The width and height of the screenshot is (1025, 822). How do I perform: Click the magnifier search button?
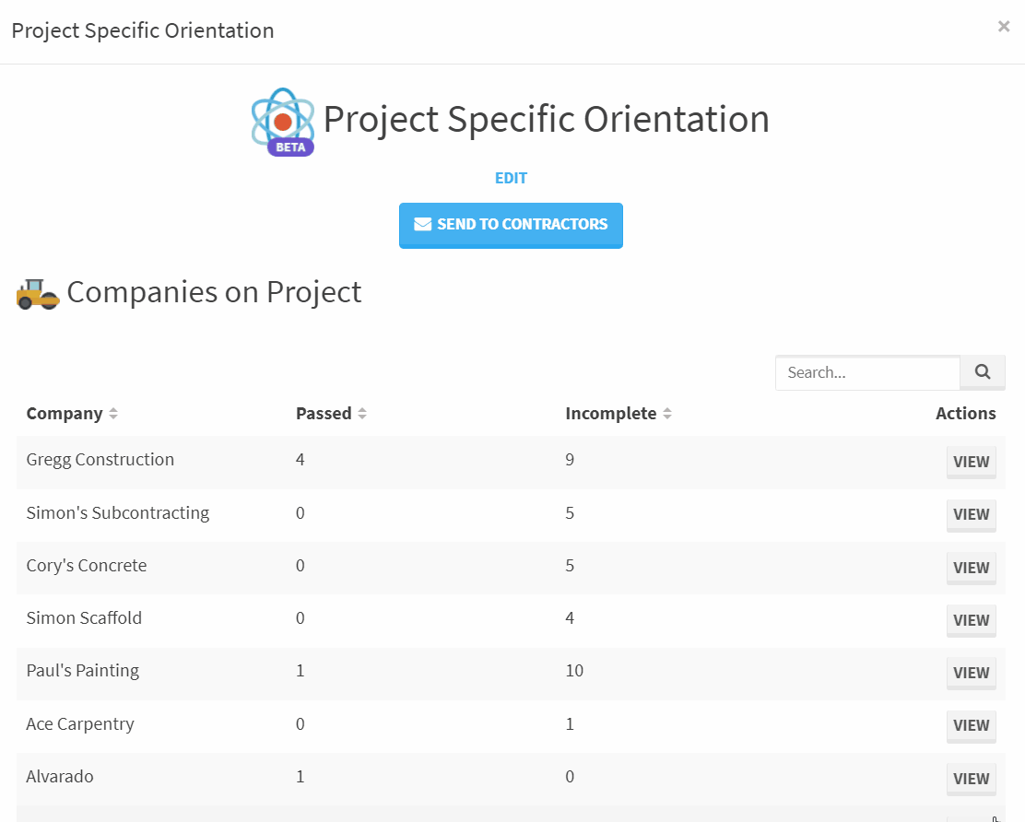tap(983, 372)
